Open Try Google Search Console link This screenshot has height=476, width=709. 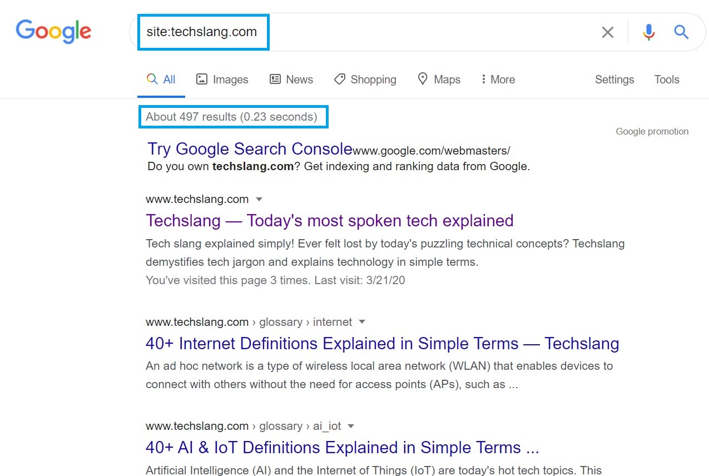250,149
